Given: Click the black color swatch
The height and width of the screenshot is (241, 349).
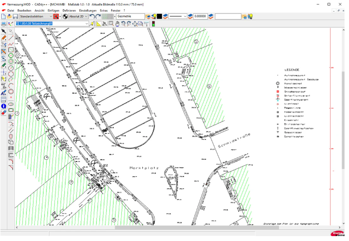Looking at the screenshot, I should pos(159,17).
